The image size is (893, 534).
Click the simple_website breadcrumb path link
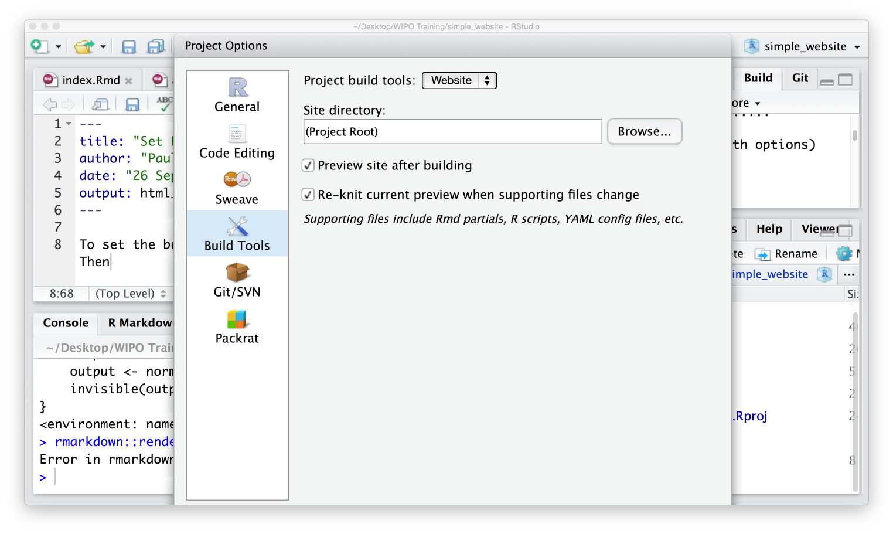click(x=770, y=274)
